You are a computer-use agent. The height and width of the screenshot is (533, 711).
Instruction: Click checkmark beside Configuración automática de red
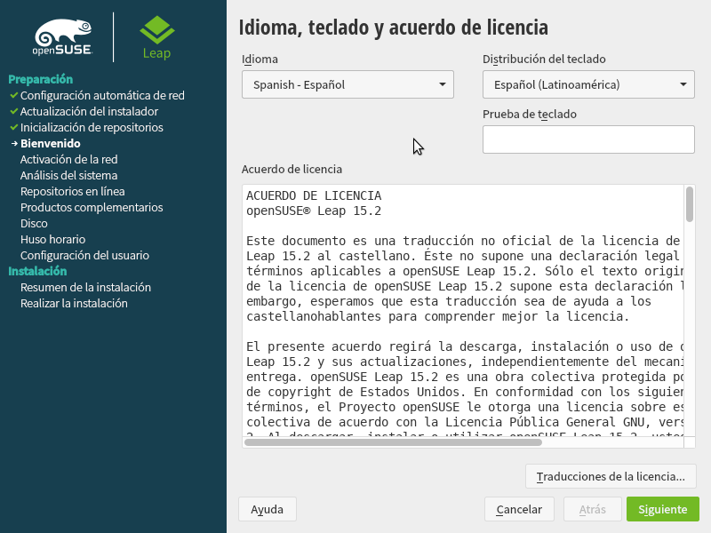(x=13, y=96)
